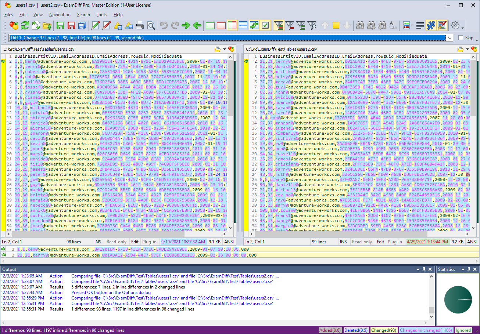
Task: Pin the Output panel
Action: [424, 269]
